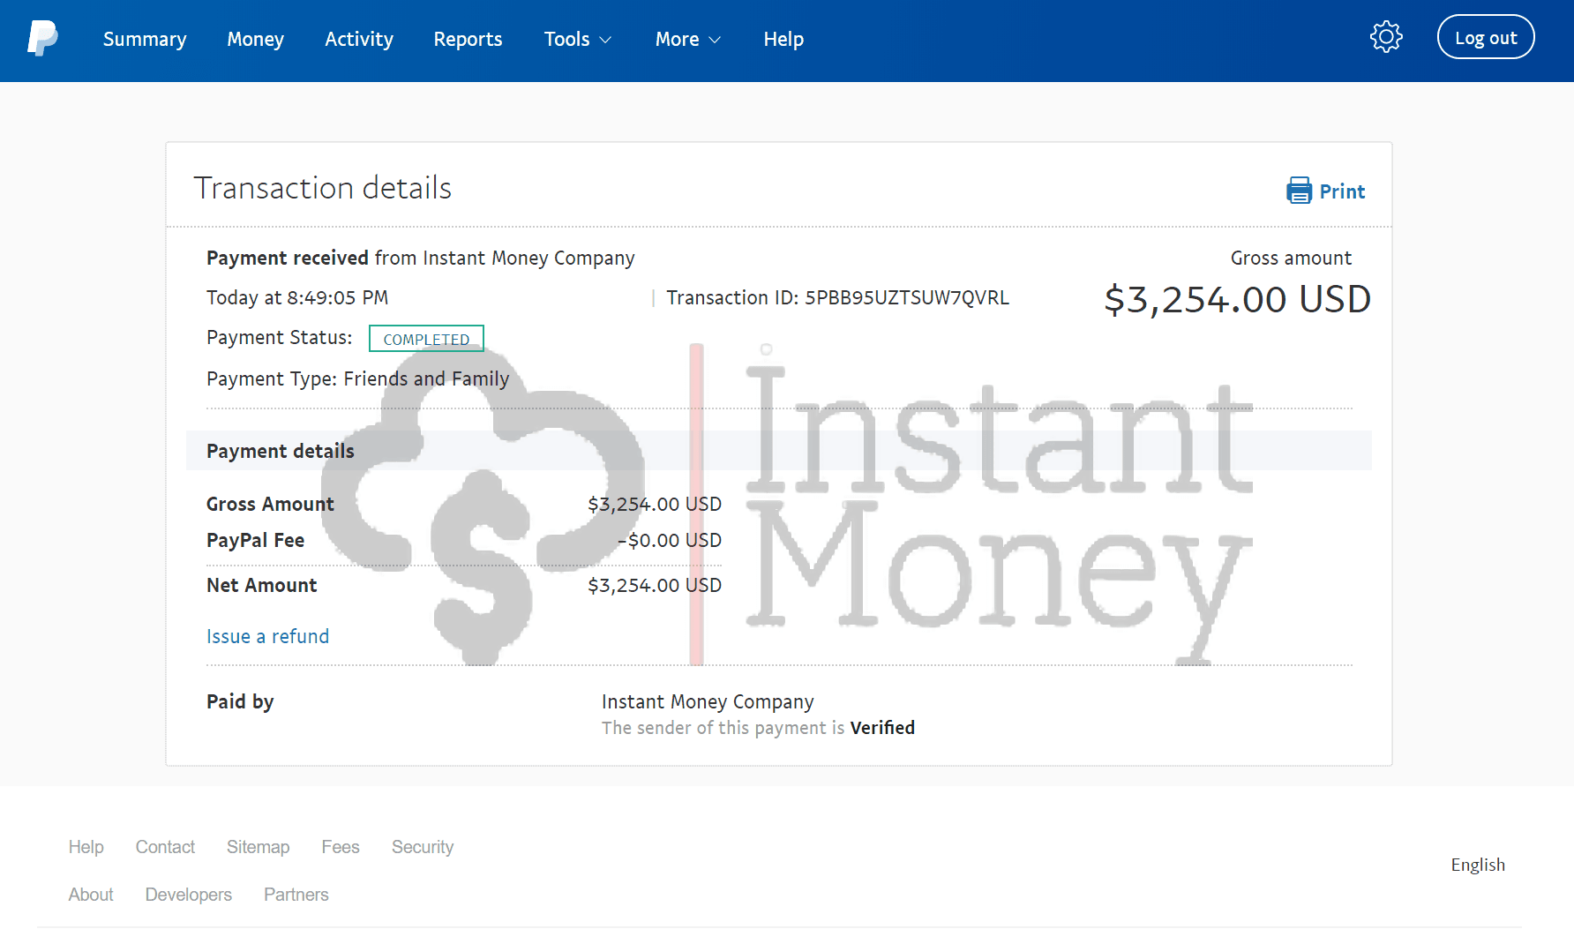Expand the More dropdown menu
Screen dimensions: 1574x944
[x=688, y=39]
